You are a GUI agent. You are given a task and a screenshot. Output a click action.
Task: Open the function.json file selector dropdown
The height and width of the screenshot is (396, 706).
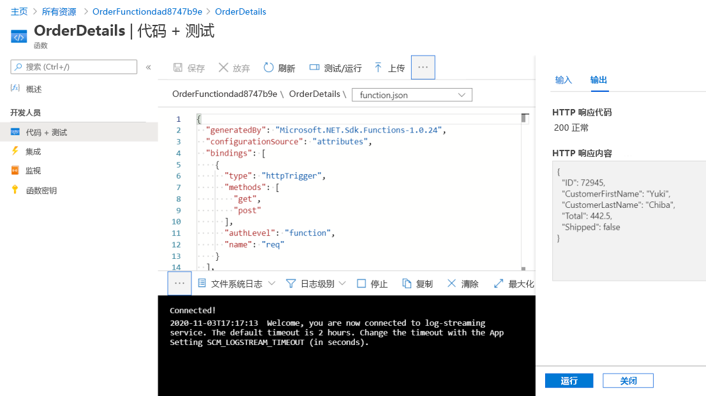click(x=412, y=95)
